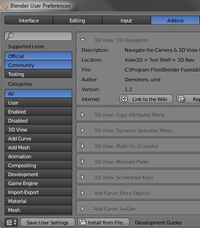The height and width of the screenshot is (228, 200).
Task: Expand the Add Curve IvyGen addon
Action: tap(83, 209)
